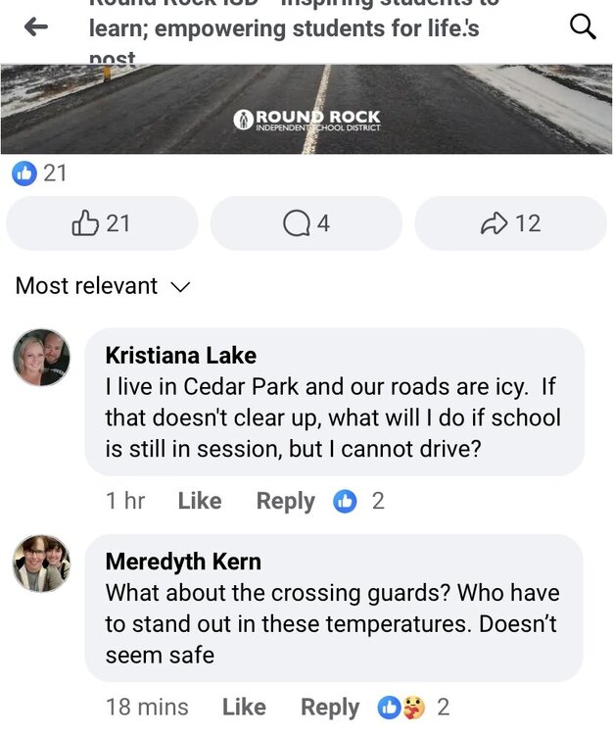Image resolution: width=613 pixels, height=735 pixels.
Task: Like Kristiana Lake's comment
Action: (x=200, y=502)
